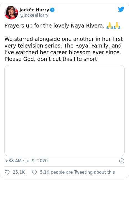Click the Please God sentence
129x199 pixels.
(x=52, y=59)
